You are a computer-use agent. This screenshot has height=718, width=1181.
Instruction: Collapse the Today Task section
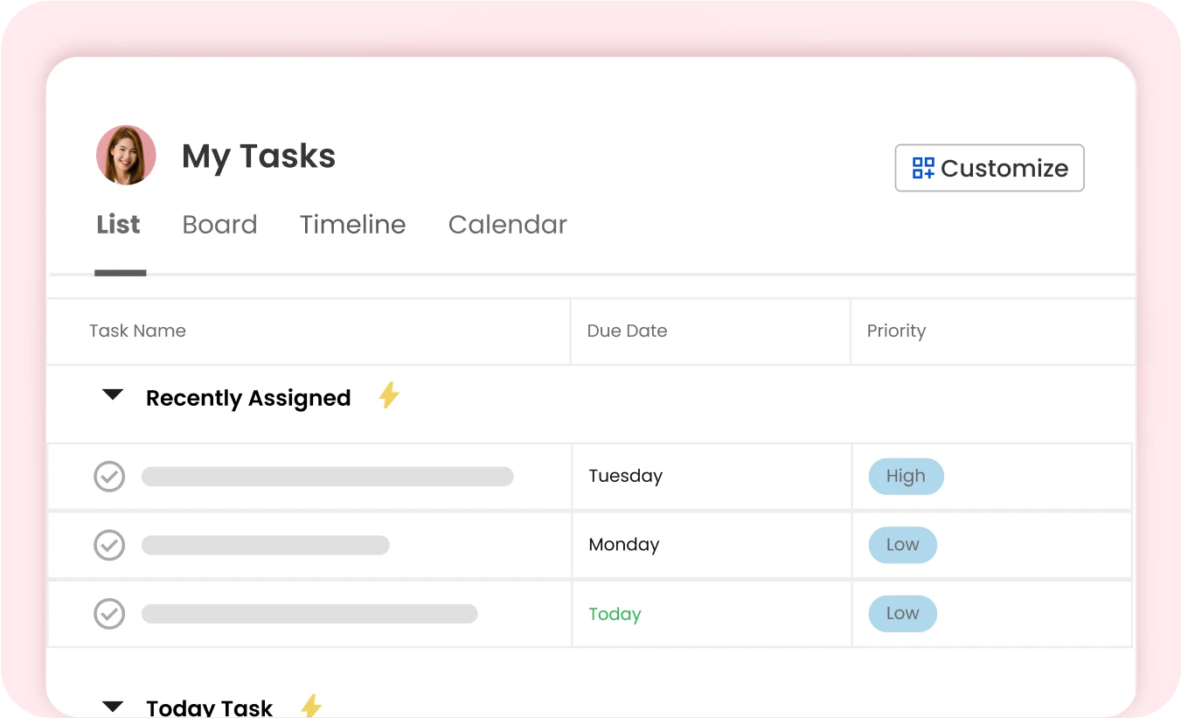pyautogui.click(x=113, y=706)
